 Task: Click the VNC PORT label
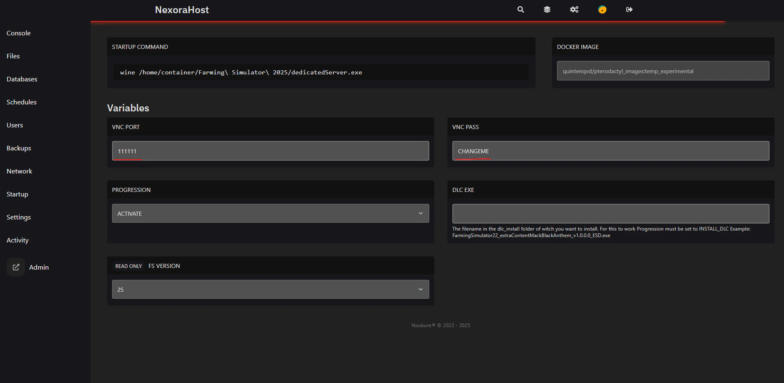point(126,127)
